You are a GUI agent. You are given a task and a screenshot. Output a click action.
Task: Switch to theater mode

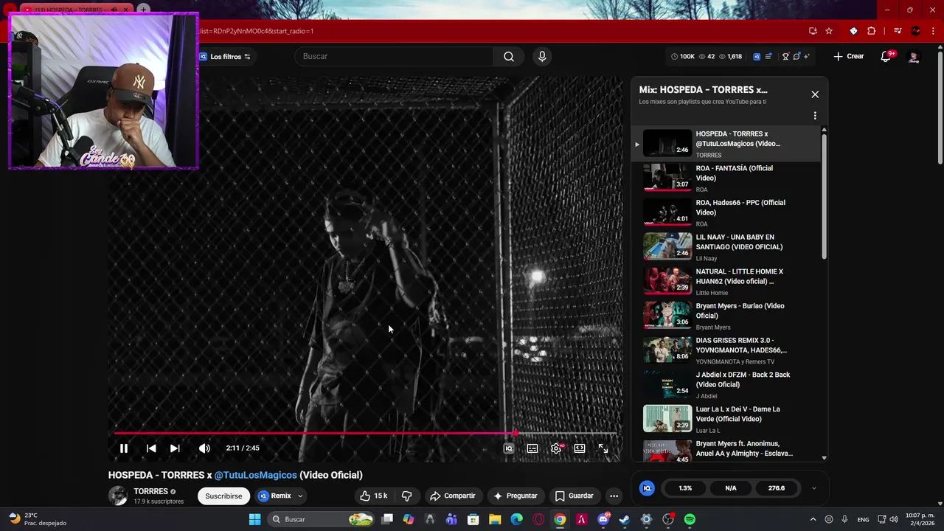[580, 448]
